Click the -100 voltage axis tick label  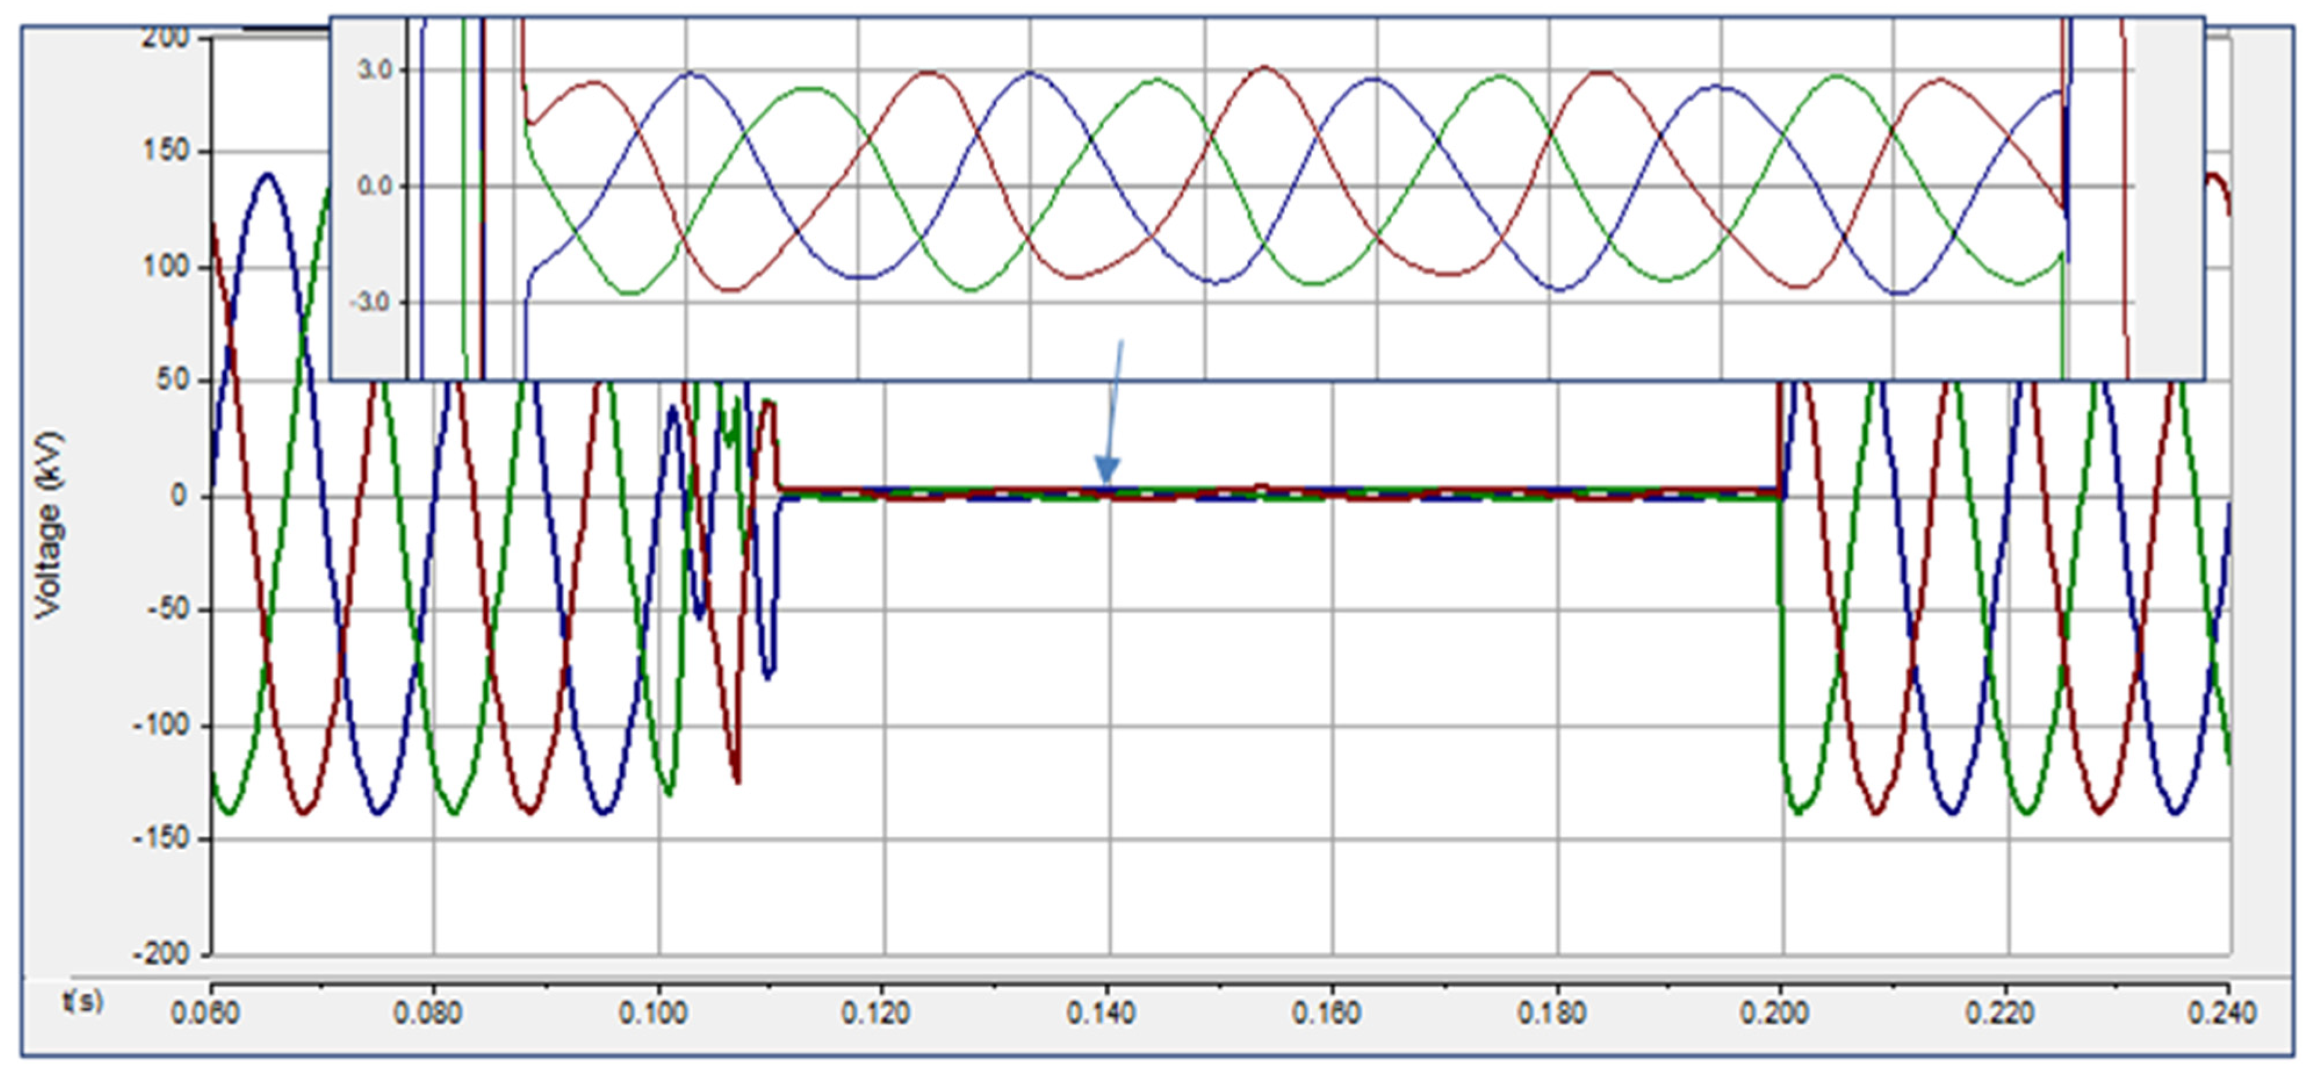[161, 725]
